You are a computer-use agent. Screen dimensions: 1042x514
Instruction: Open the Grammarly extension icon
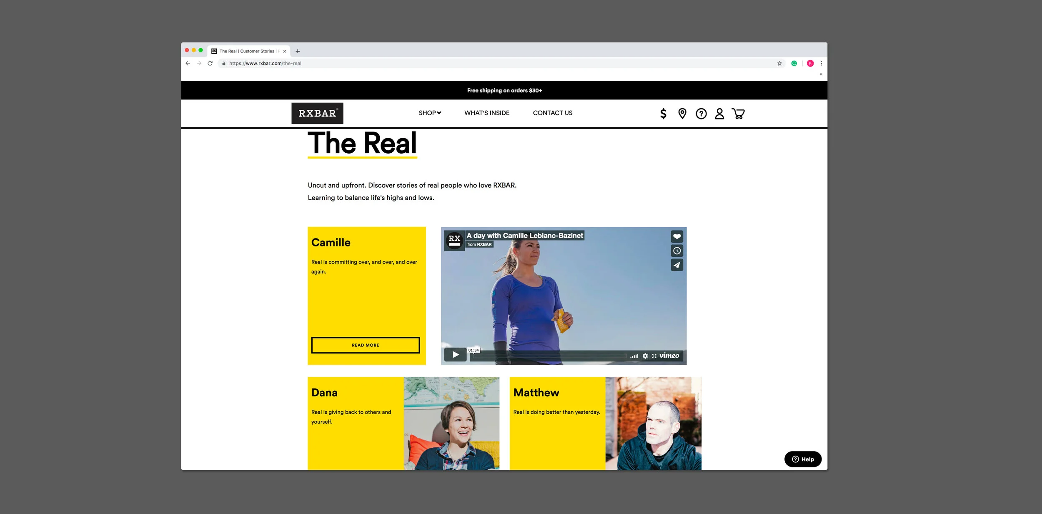794,63
